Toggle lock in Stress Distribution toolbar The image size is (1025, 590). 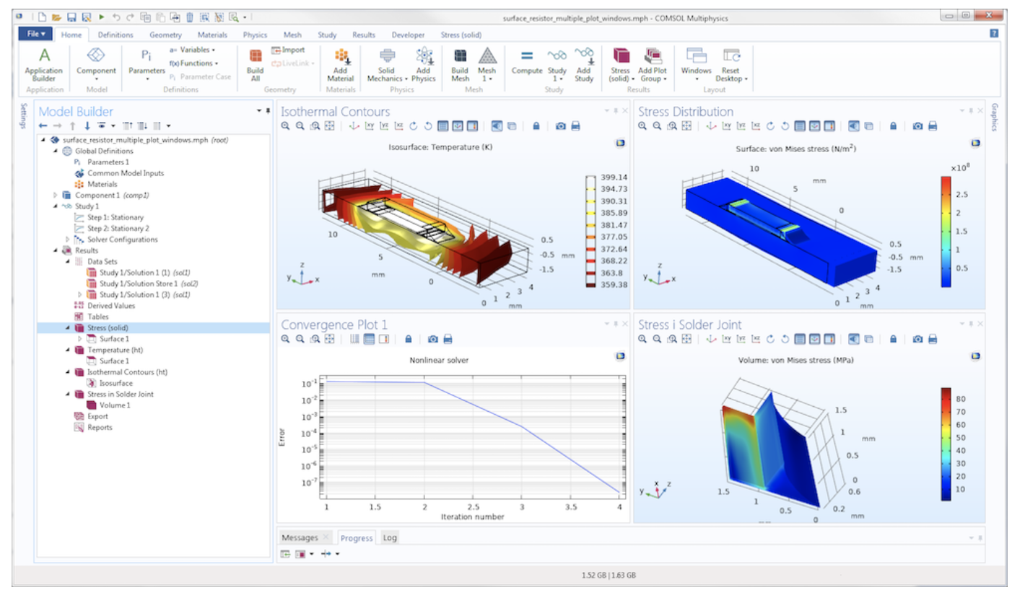click(x=893, y=126)
